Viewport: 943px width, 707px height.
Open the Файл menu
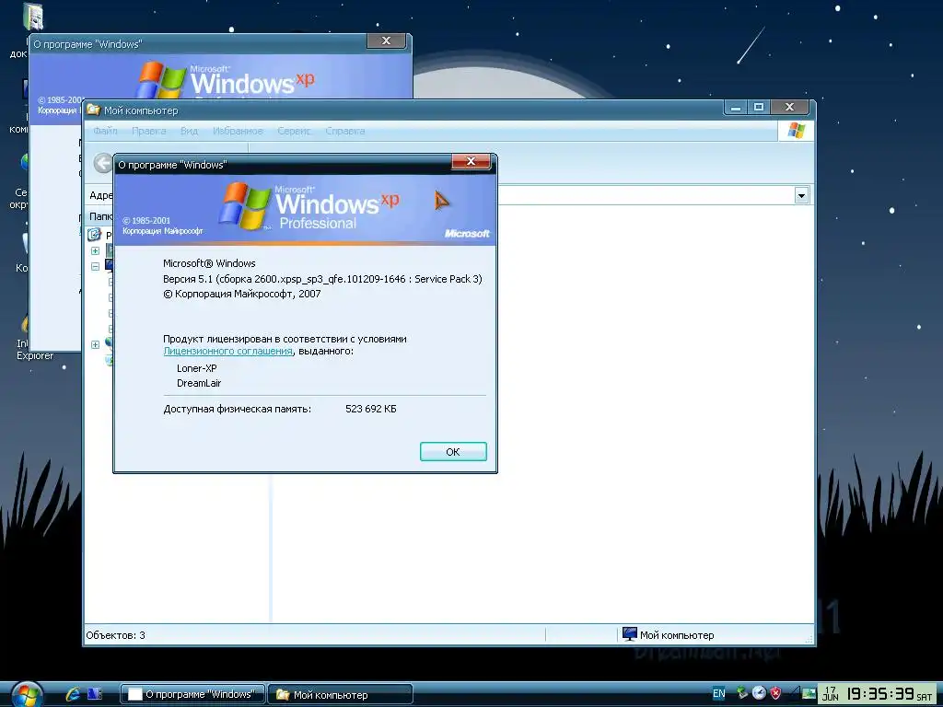pos(105,131)
